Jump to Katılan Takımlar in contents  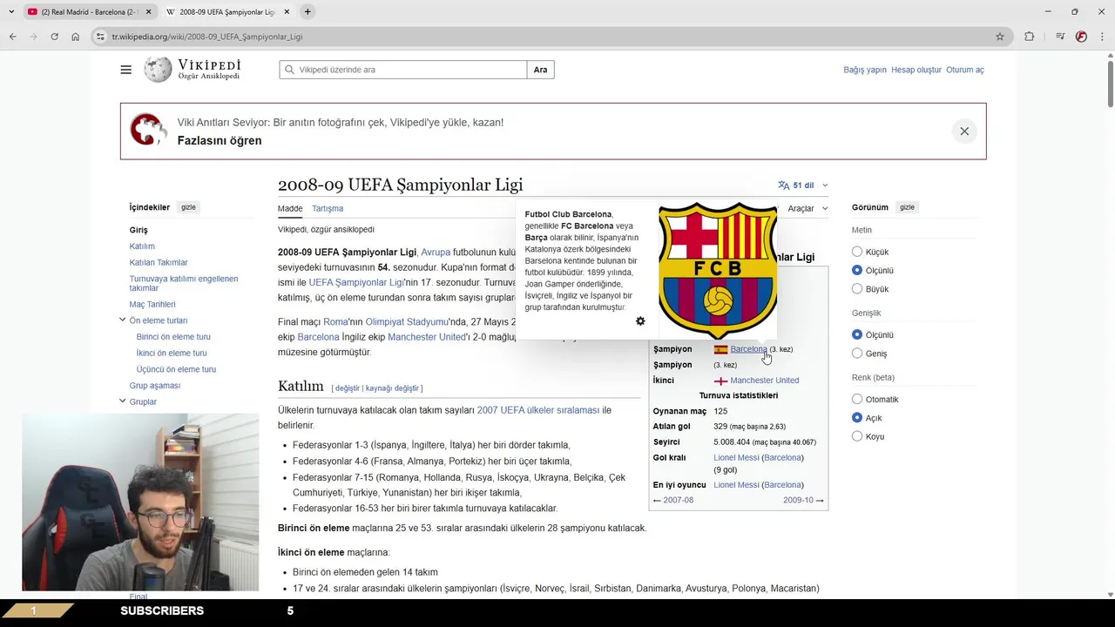[159, 262]
